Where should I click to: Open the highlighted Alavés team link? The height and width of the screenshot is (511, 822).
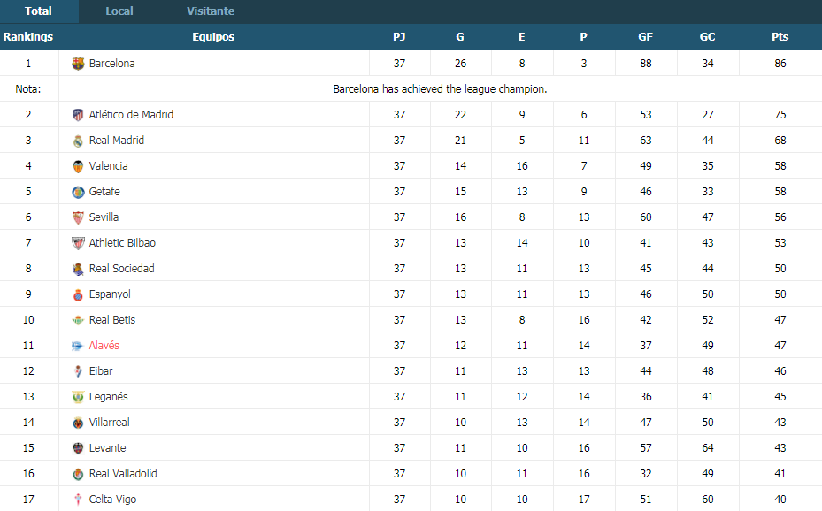(104, 346)
